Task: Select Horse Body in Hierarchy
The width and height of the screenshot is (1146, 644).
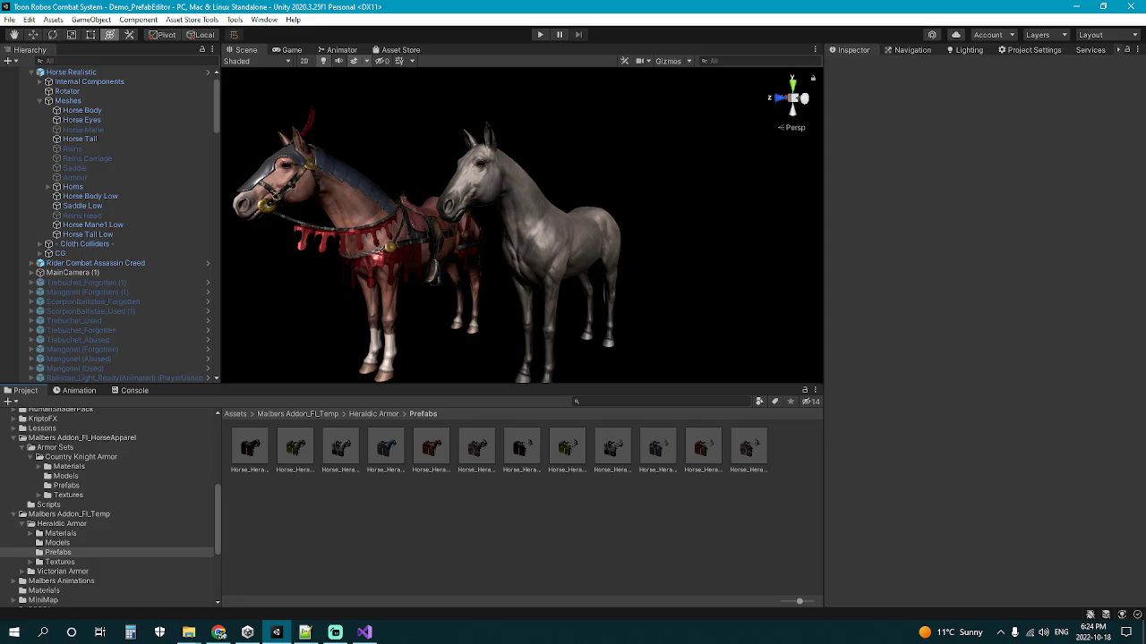Action: 81,111
